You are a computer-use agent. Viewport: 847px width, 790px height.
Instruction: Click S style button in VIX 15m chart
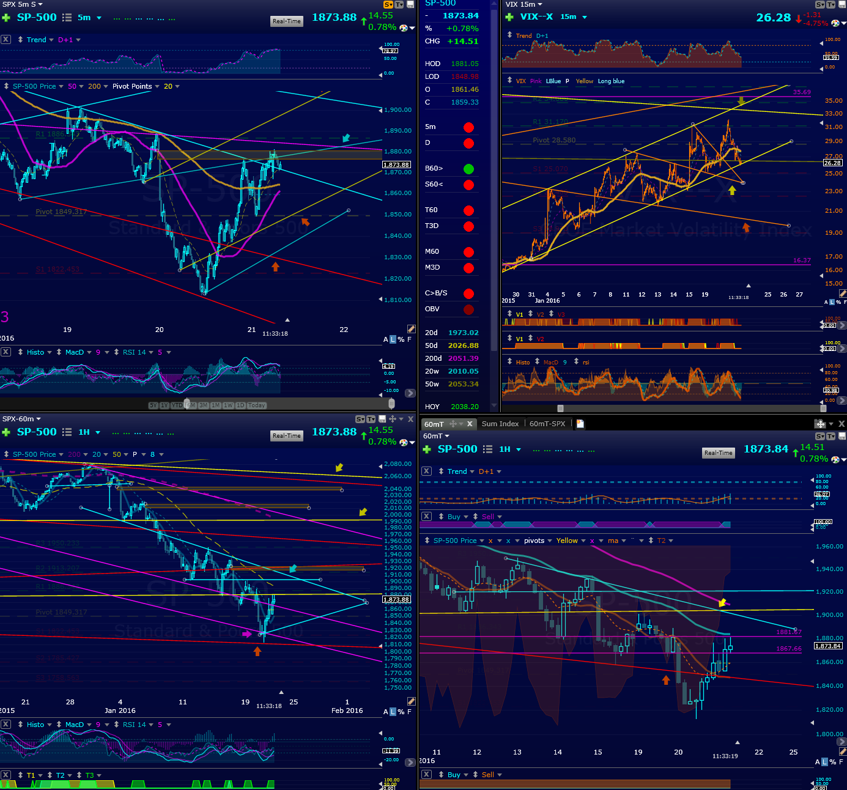(x=820, y=5)
